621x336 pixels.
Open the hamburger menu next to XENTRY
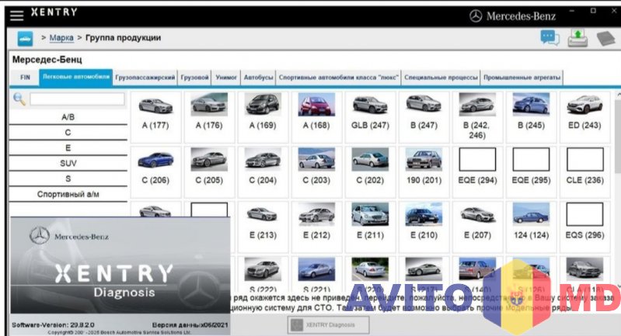[16, 15]
